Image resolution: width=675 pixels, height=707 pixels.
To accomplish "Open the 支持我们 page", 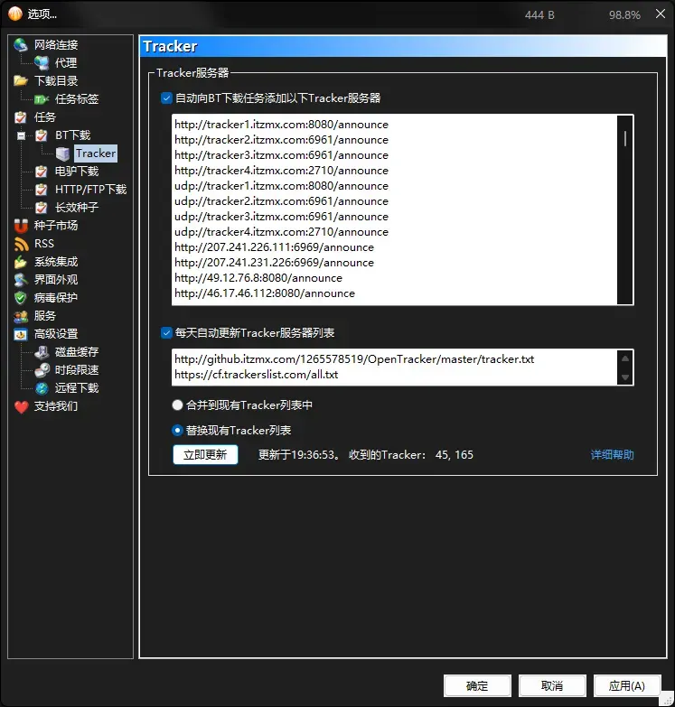I will [56, 406].
